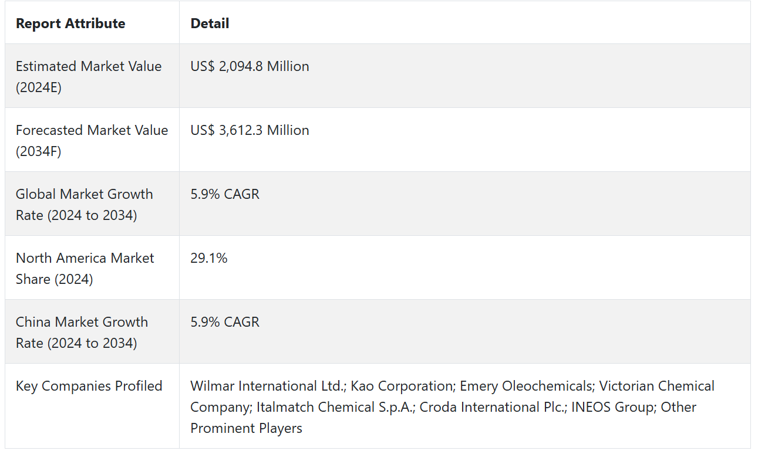Click the 29.1% market share value

click(209, 258)
